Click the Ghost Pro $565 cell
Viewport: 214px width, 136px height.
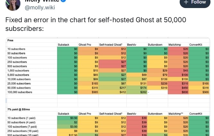88,92
